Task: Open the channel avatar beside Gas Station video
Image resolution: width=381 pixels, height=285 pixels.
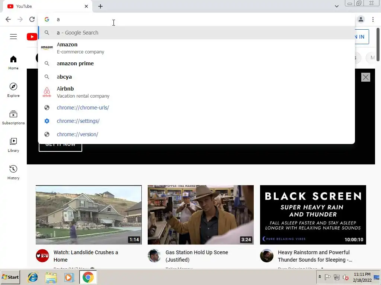Action: (154, 256)
